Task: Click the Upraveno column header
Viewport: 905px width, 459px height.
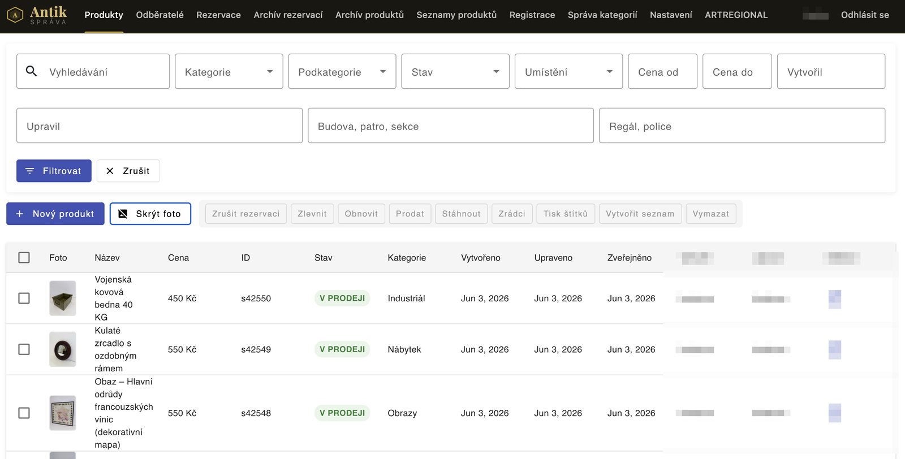Action: 553,258
